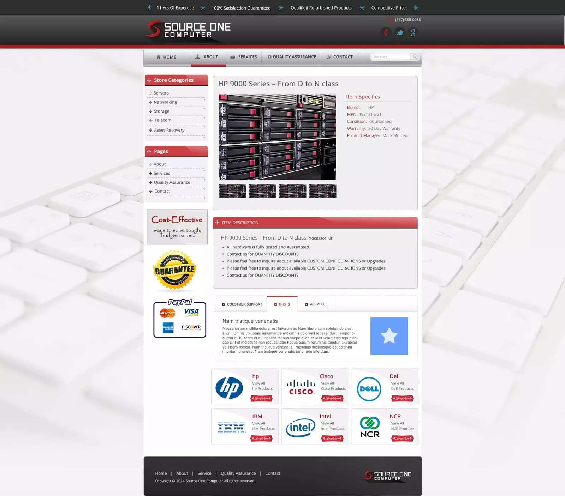Open Services in the Pages sidebar
This screenshot has width=565, height=496.
(162, 173)
